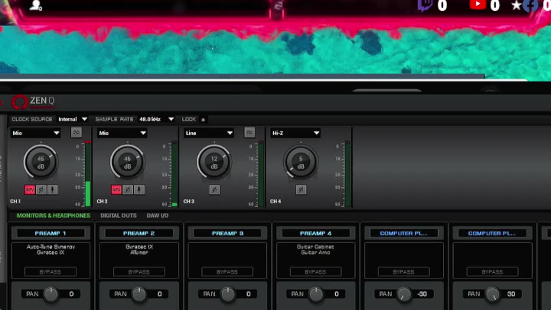551x310 pixels.
Task: Click the Lock status indicator dot
Action: coord(203,120)
